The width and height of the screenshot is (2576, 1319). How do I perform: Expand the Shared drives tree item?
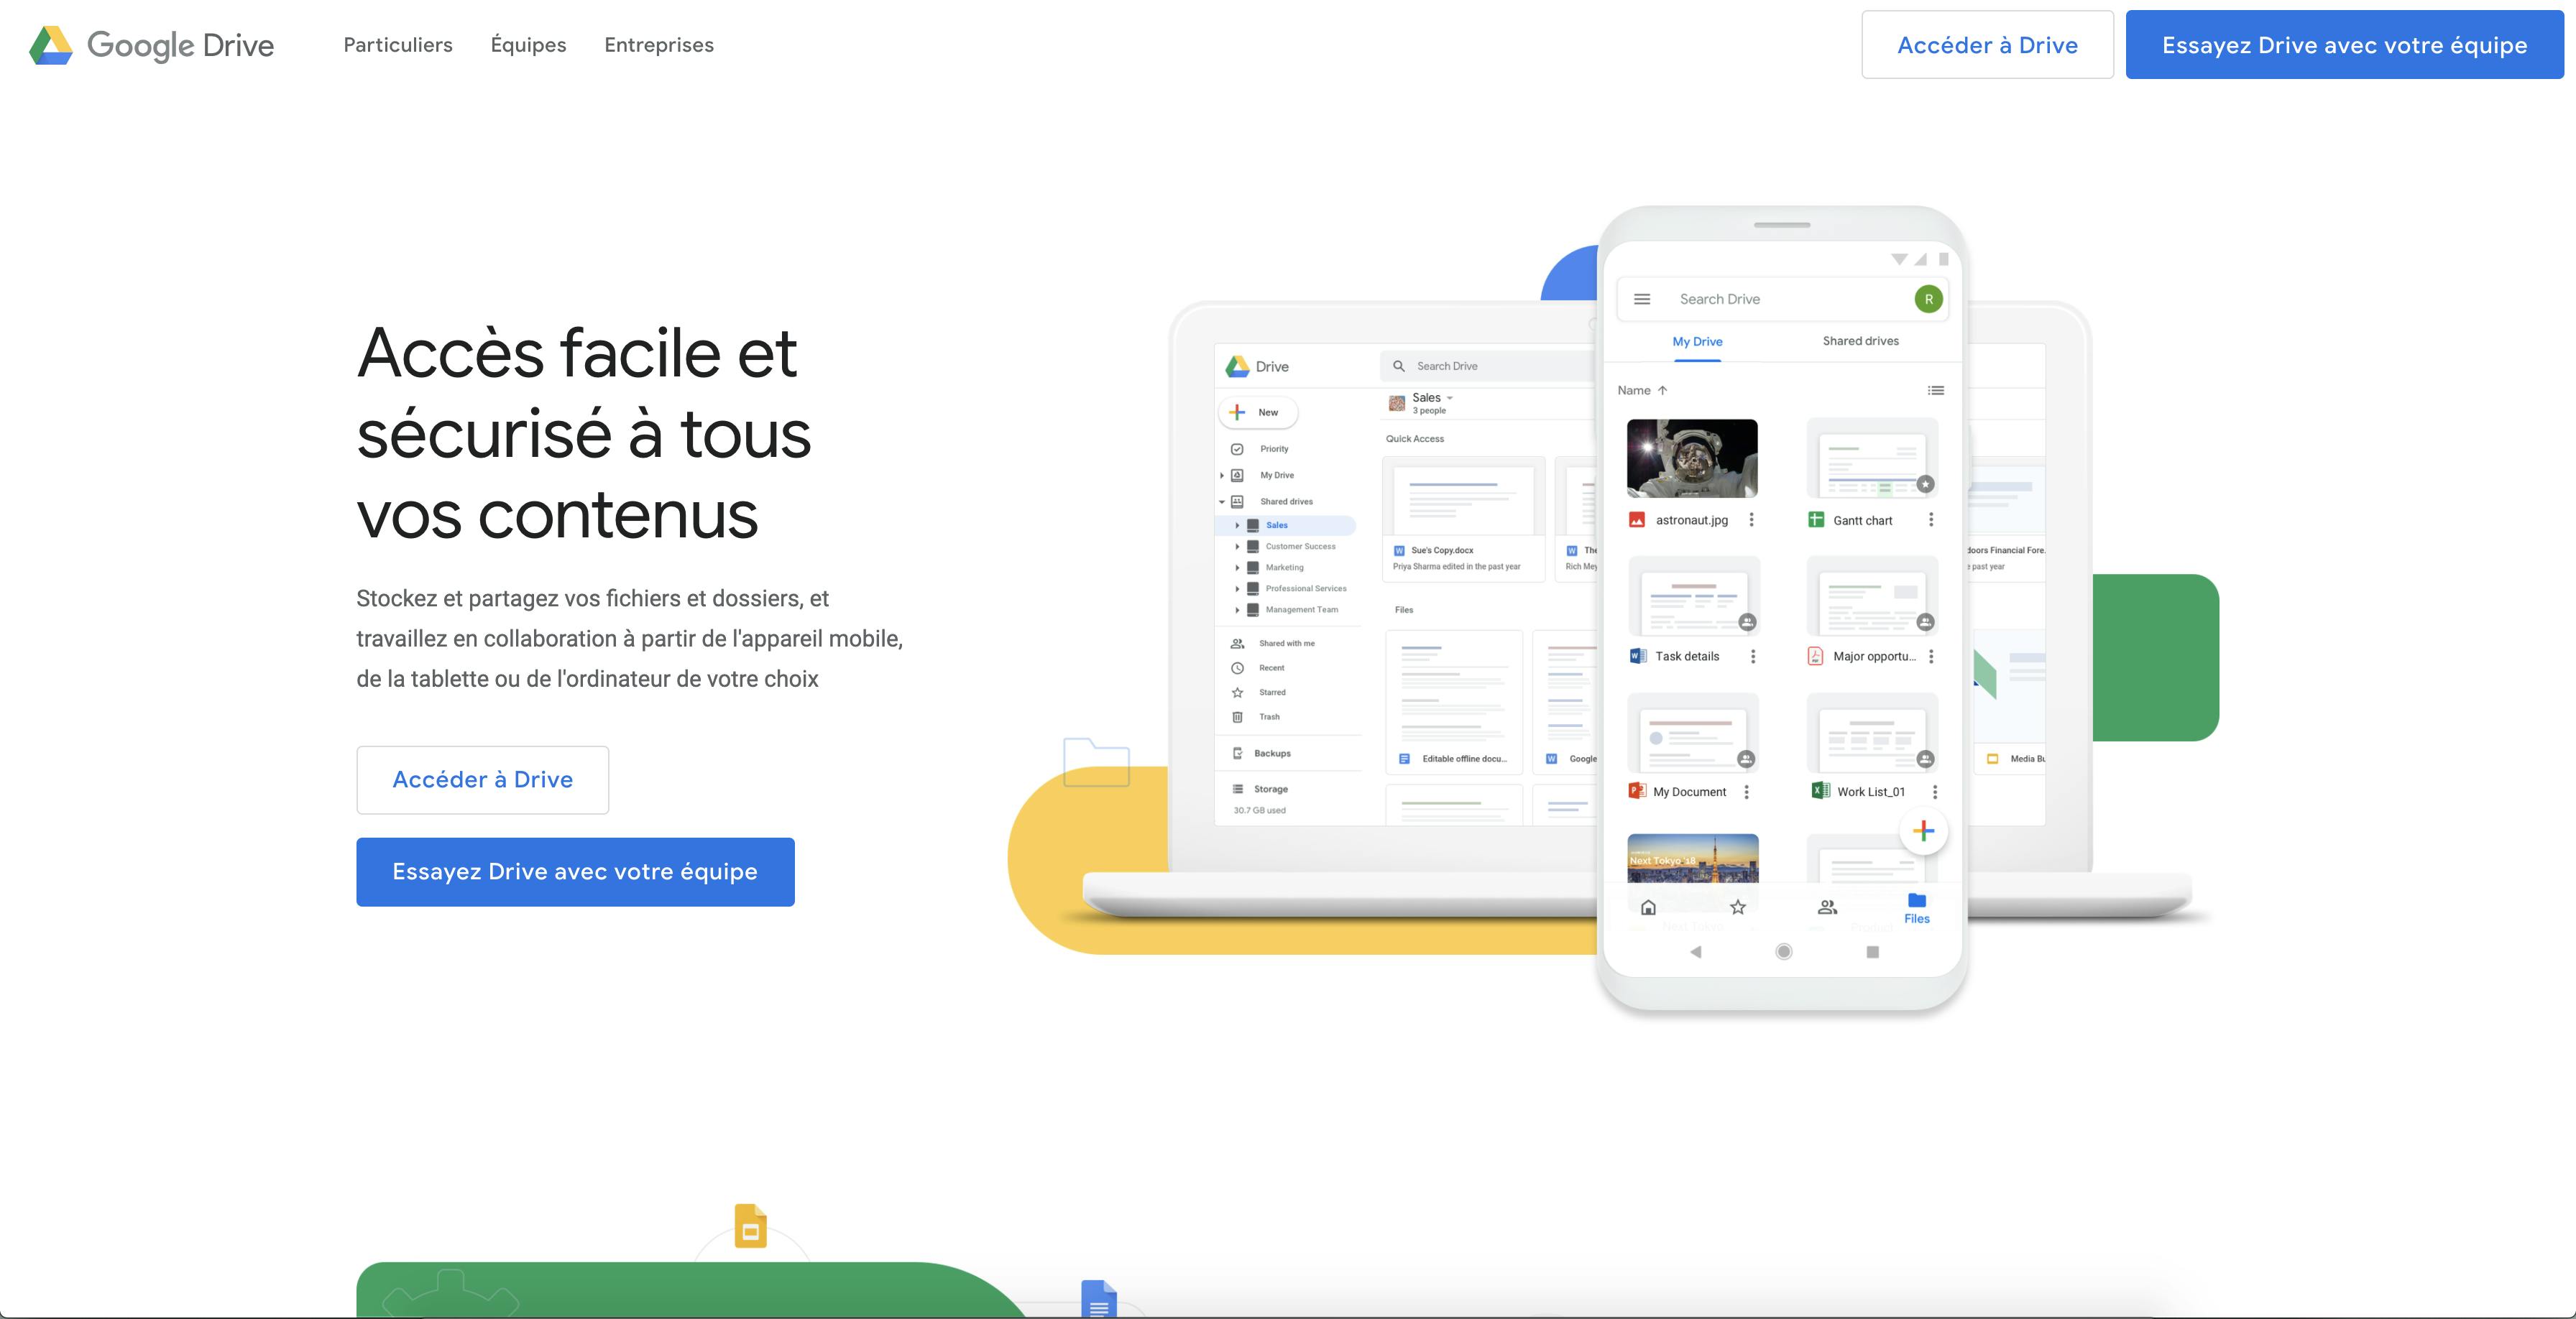point(1222,501)
